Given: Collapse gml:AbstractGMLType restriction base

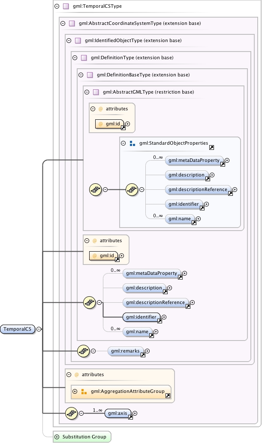Looking at the screenshot, I should click(87, 92).
